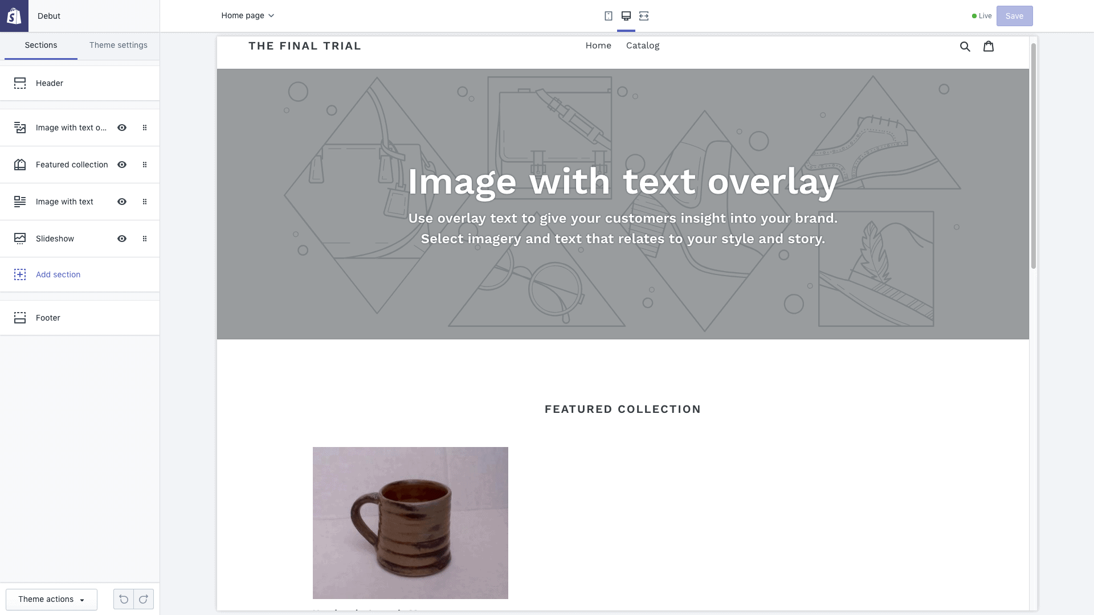This screenshot has height=615, width=1094.
Task: Click the Image with text overlay section icon
Action: click(x=20, y=128)
